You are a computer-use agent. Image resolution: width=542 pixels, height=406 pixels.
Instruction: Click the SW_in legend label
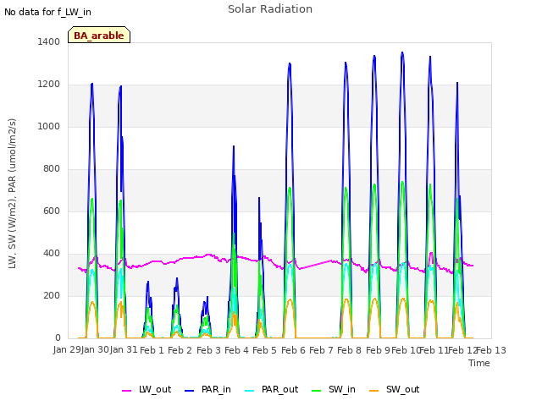tap(342, 389)
